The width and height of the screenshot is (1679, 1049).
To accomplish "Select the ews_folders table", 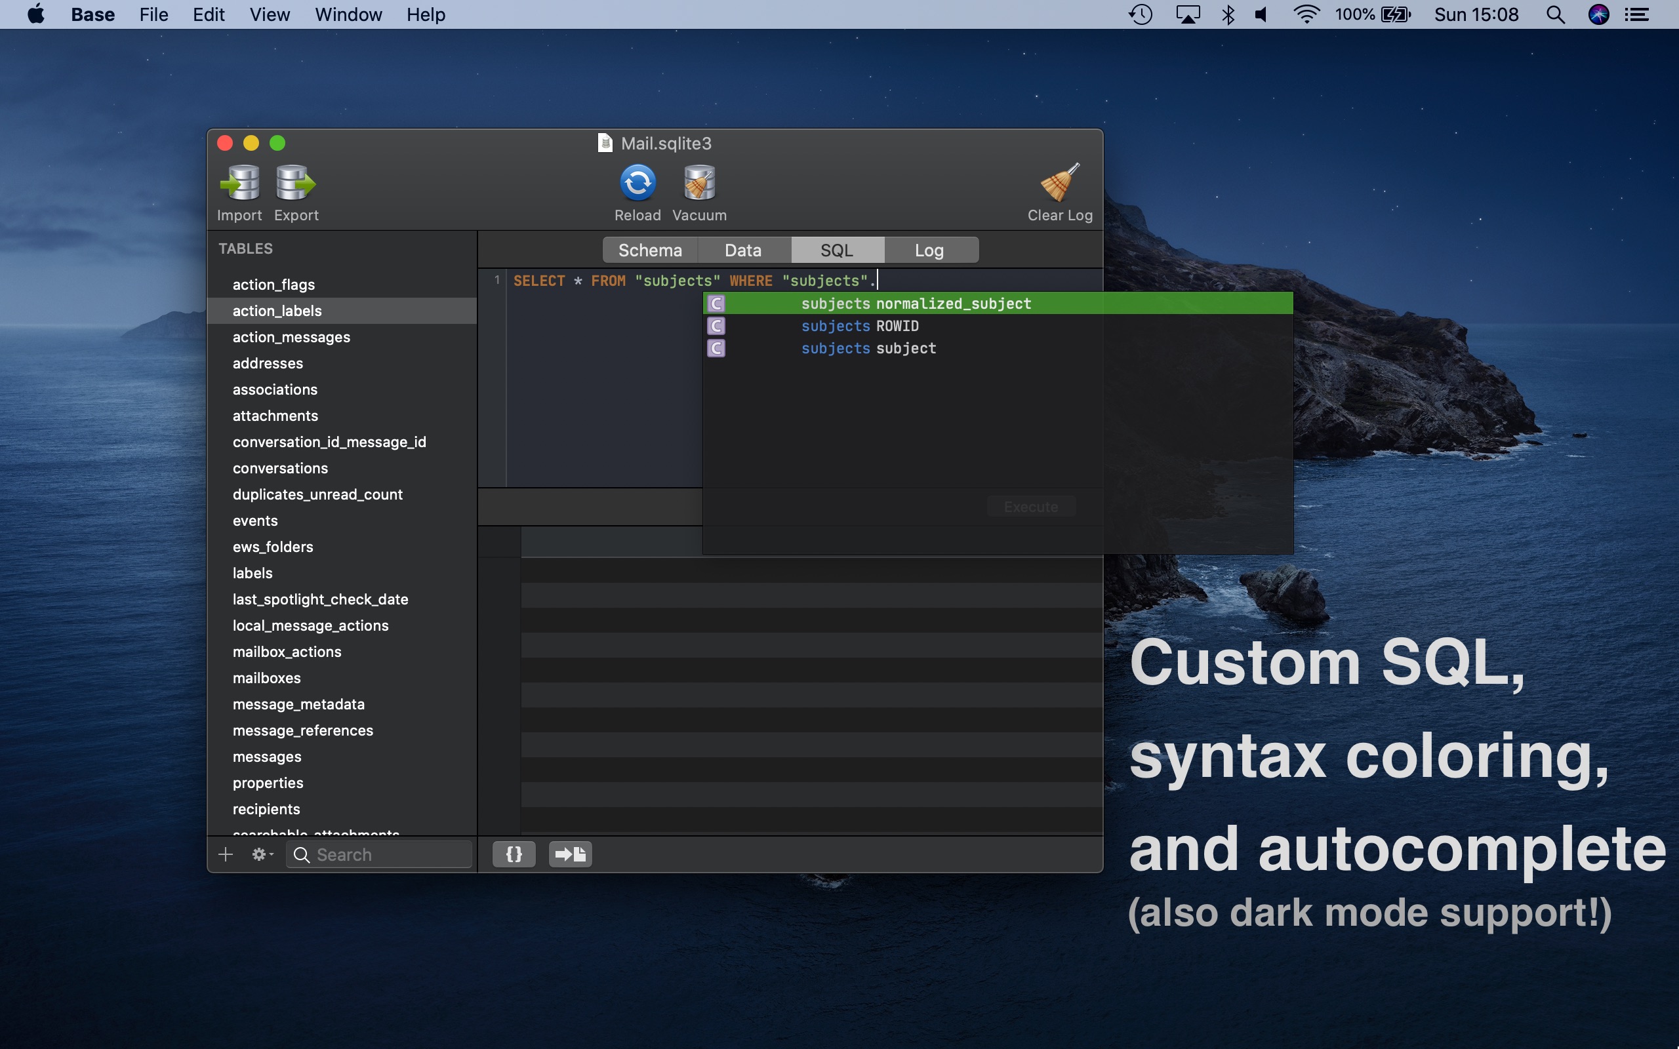I will point(342,547).
